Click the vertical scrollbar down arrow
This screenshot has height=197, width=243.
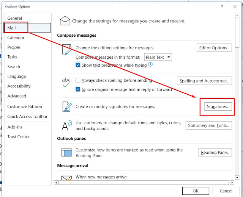(x=237, y=177)
